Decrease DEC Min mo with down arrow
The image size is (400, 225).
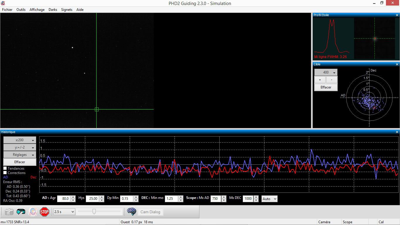[x=181, y=200]
